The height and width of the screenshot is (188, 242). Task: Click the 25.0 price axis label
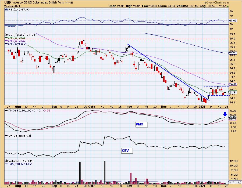point(232,64)
